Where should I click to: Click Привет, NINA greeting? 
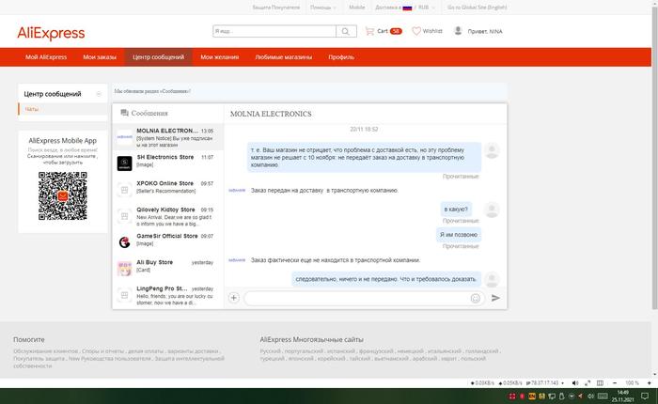(485, 31)
